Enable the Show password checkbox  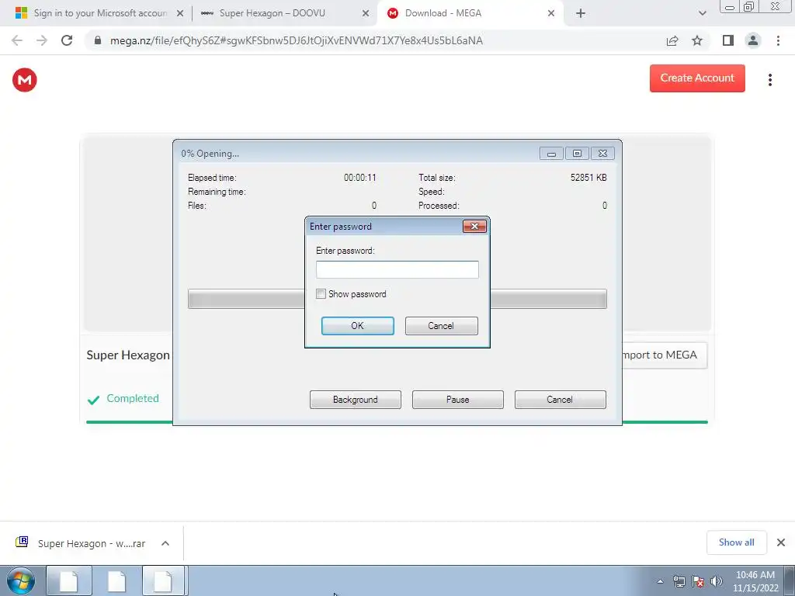(321, 294)
